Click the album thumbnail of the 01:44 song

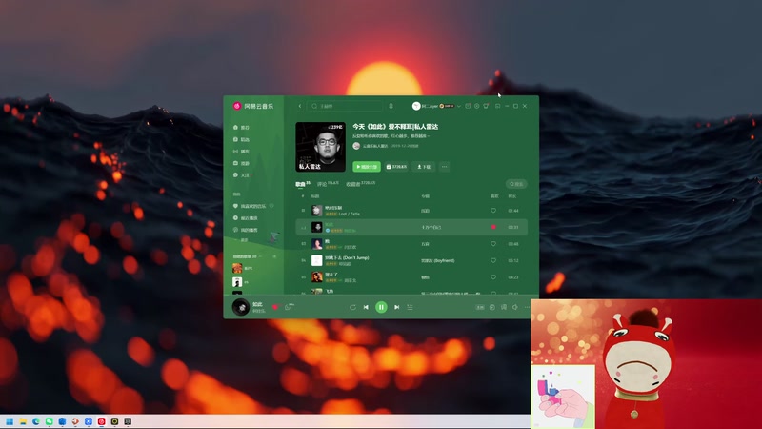coord(317,211)
